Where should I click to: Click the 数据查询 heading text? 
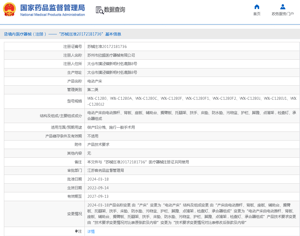pos(114,10)
